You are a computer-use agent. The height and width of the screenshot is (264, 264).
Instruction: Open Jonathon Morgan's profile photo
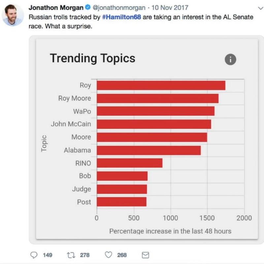13,15
